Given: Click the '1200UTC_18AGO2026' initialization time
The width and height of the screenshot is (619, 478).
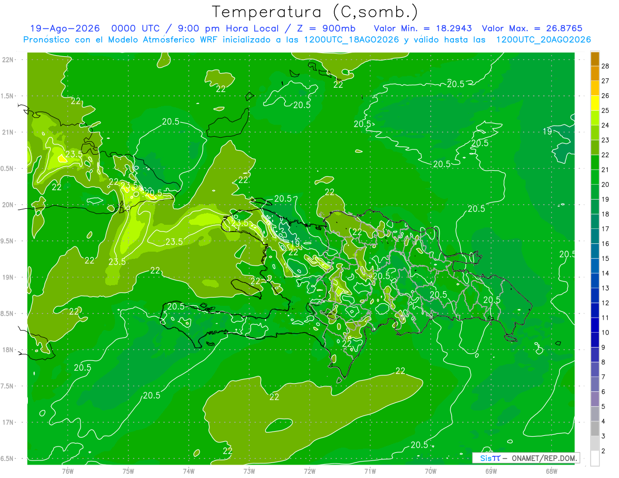Looking at the screenshot, I should coord(351,40).
